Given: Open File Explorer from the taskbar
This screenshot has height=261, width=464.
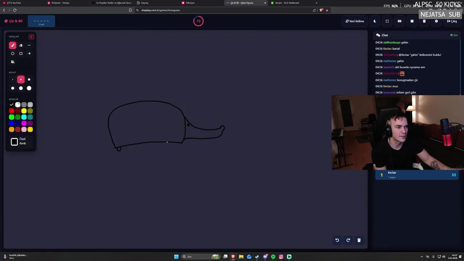Looking at the screenshot, I should (x=241, y=257).
